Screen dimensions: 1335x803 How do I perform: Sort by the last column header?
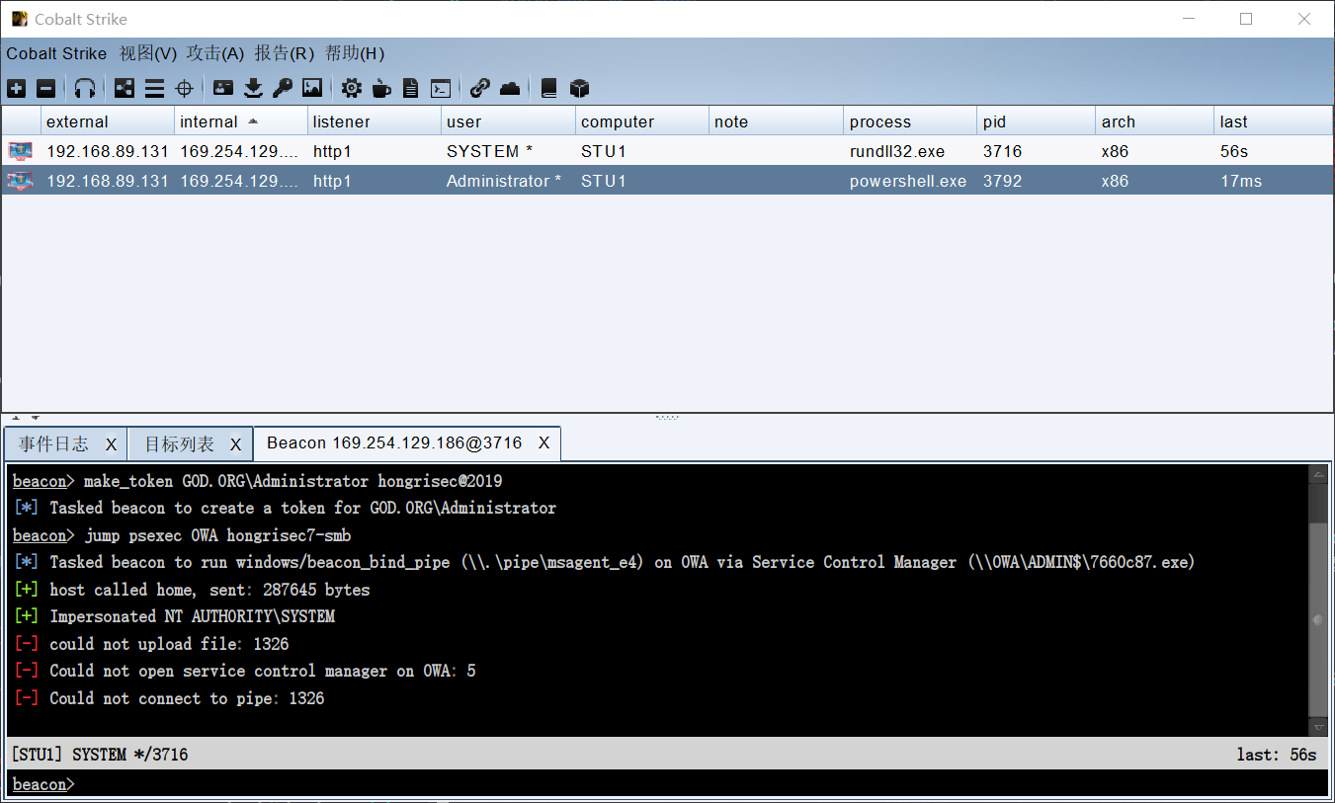pyautogui.click(x=1273, y=121)
